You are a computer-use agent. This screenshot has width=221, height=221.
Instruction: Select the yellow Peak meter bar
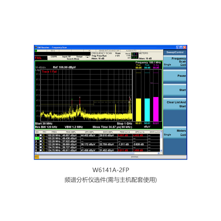[x=138, y=110]
